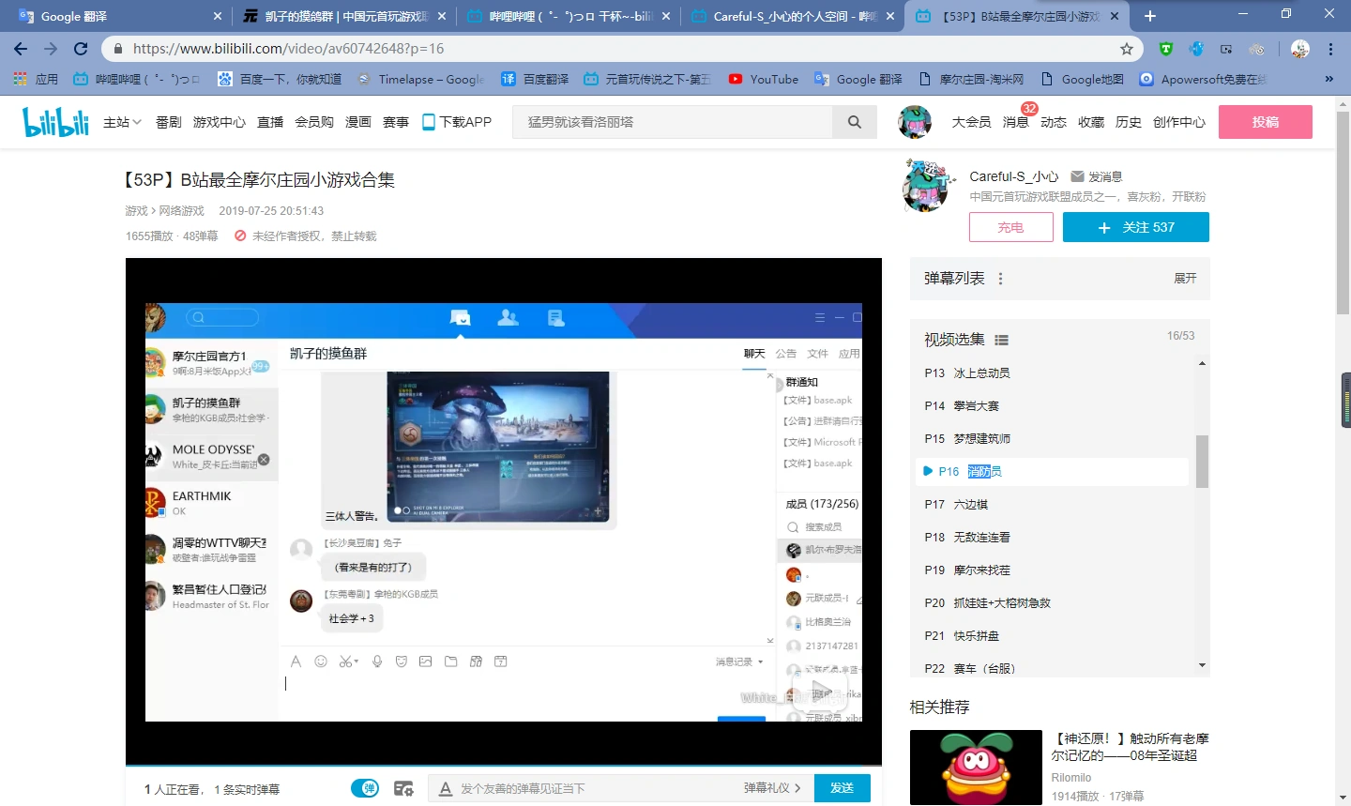Toggle danmaku off with the 弹 switch
This screenshot has width=1351, height=806.
point(365,788)
